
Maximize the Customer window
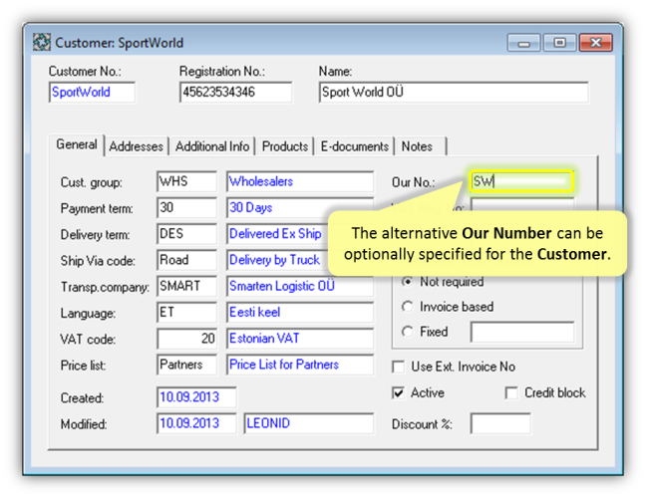[x=559, y=43]
